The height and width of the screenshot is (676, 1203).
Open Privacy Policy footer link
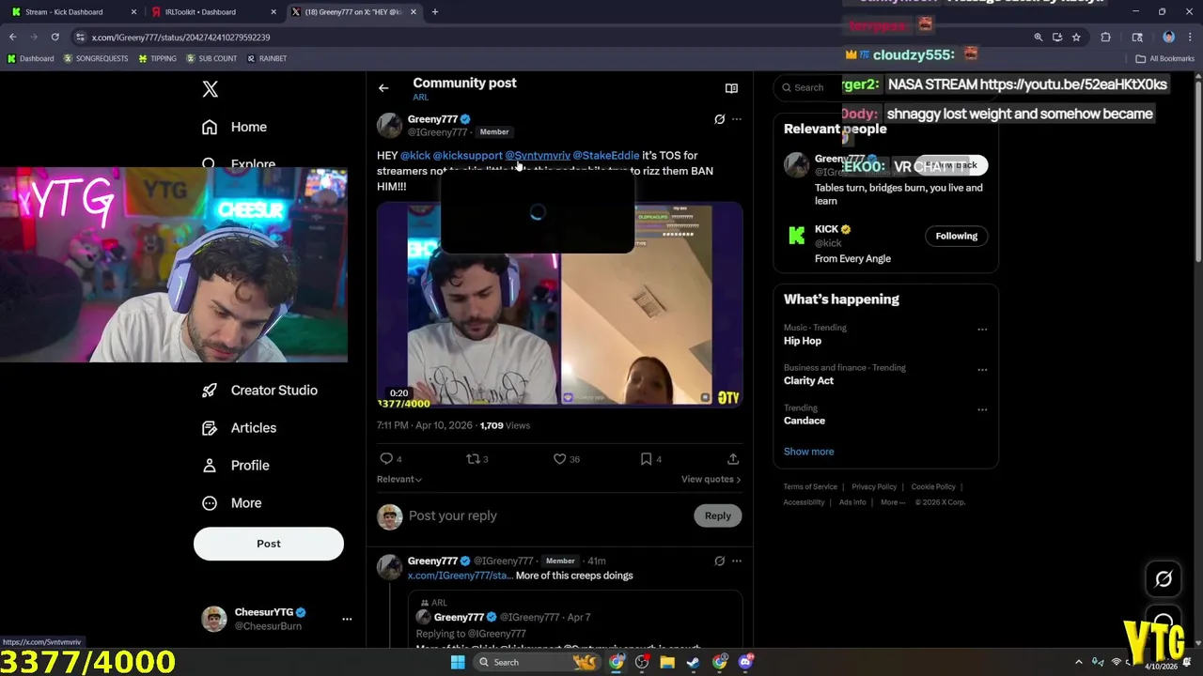pos(874,487)
